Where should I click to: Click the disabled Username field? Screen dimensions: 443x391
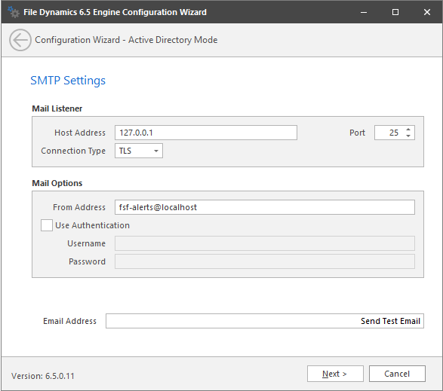click(265, 243)
